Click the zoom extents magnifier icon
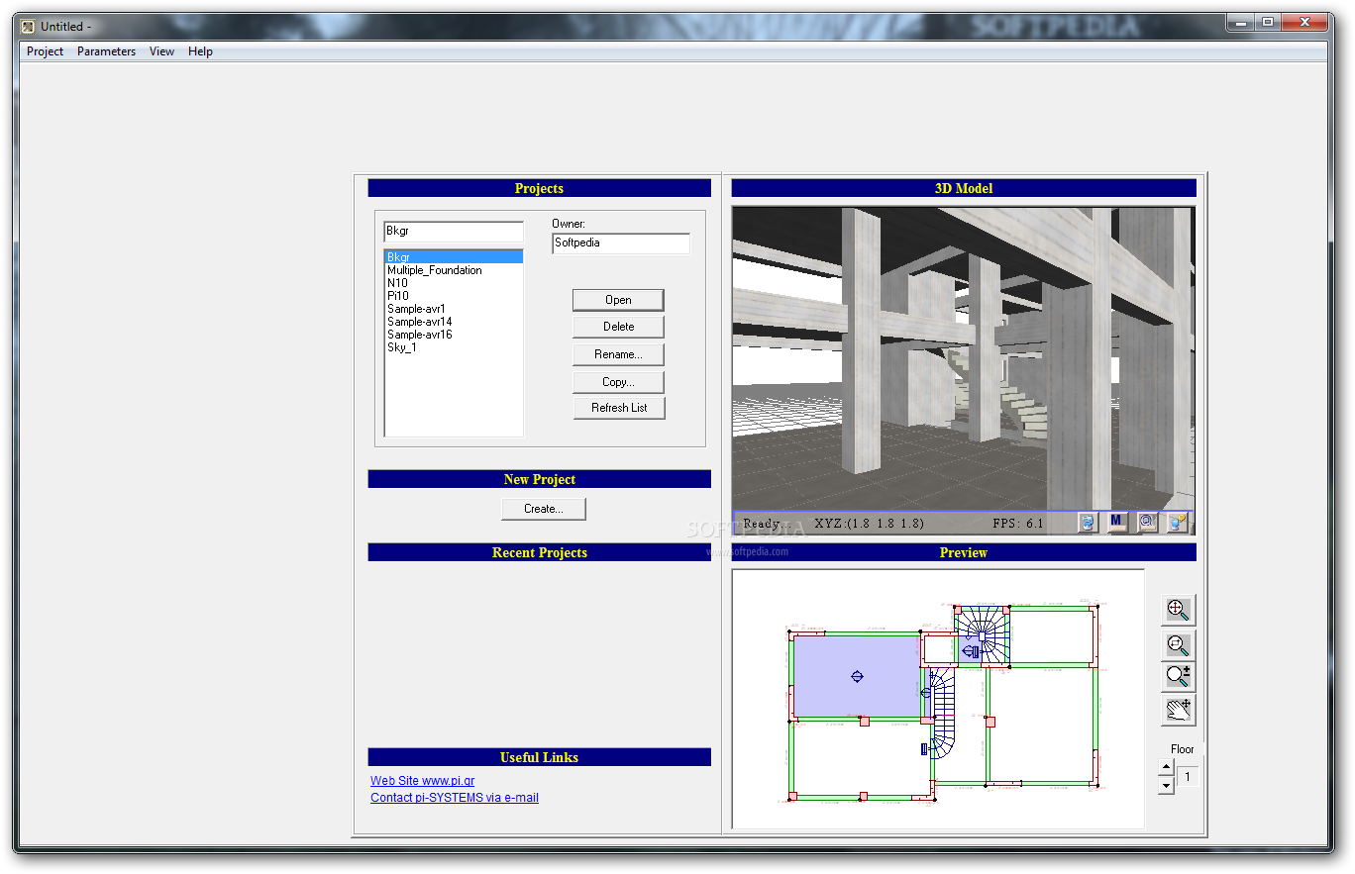The width and height of the screenshot is (1355, 874). [1178, 610]
